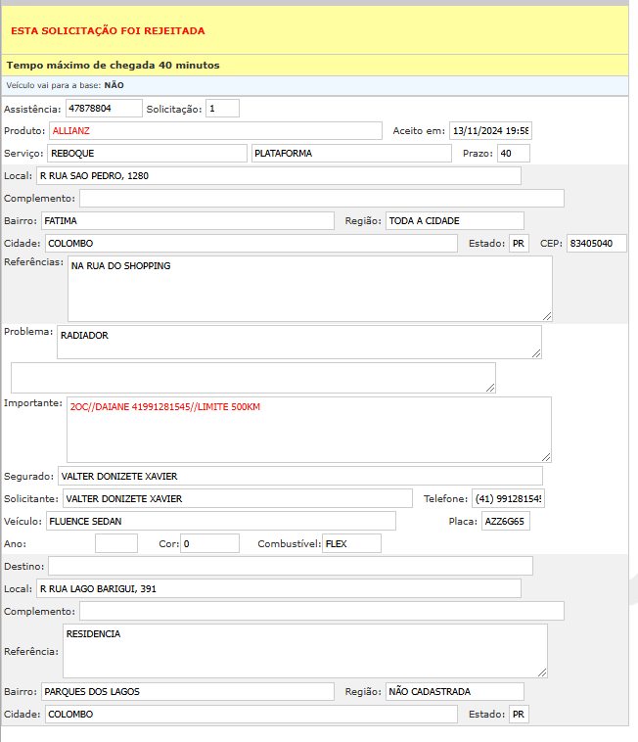Click the PLATAFORMA service type field
This screenshot has width=638, height=742.
(x=350, y=154)
